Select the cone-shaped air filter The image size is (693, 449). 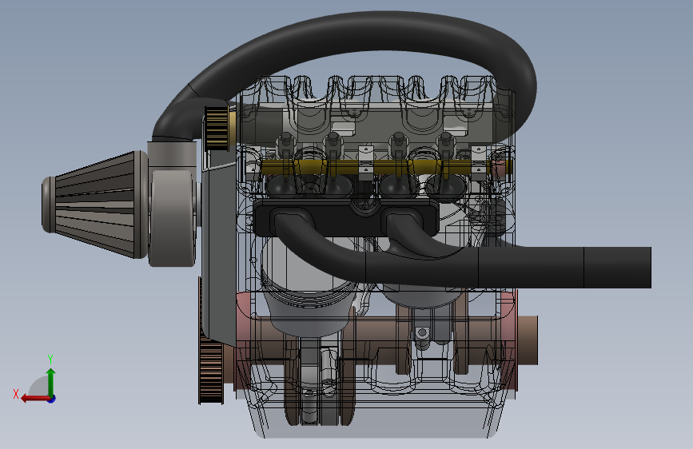(x=94, y=205)
